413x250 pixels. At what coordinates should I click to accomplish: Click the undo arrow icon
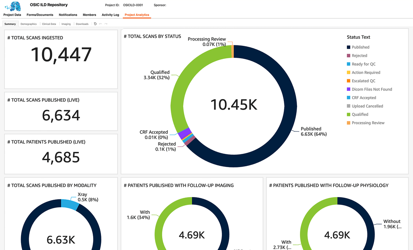[x=101, y=24]
